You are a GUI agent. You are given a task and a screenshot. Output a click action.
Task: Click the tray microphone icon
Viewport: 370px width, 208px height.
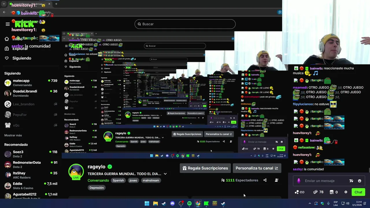(x=328, y=203)
